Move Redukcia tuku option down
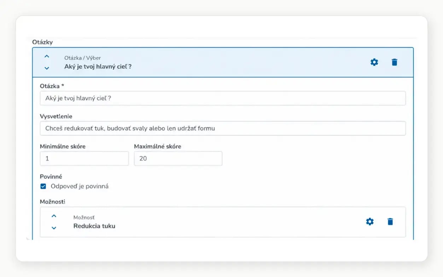This screenshot has width=443, height=277. [54, 228]
